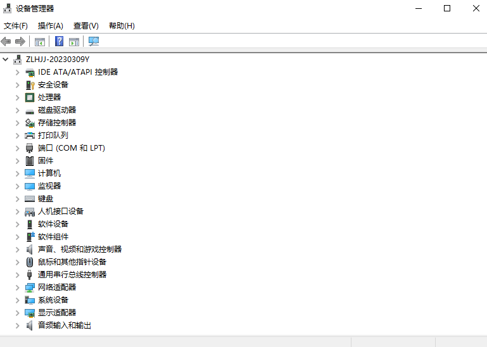This screenshot has width=487, height=347.
Task: Expand the 通用串行总线控制器 node arrow
Action: click(x=18, y=275)
